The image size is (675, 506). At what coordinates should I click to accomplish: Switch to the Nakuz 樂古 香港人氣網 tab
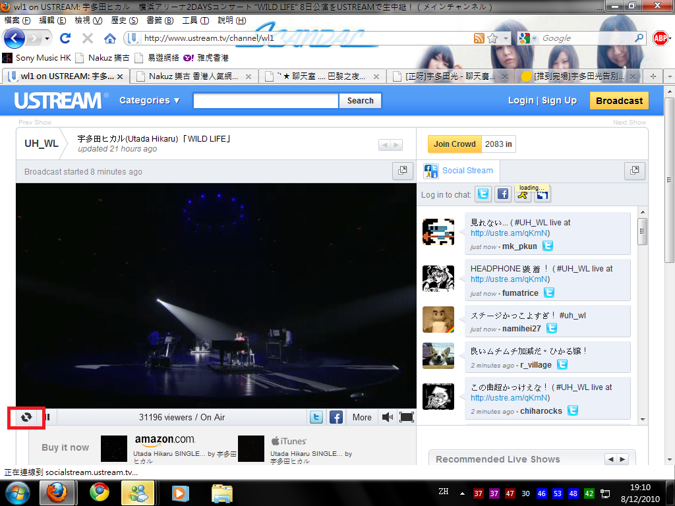pos(194,76)
